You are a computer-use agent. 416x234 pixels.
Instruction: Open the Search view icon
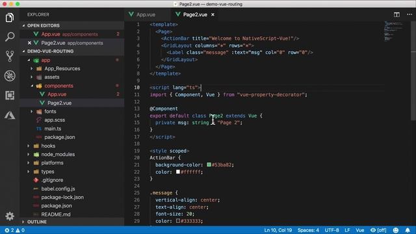(x=10, y=36)
